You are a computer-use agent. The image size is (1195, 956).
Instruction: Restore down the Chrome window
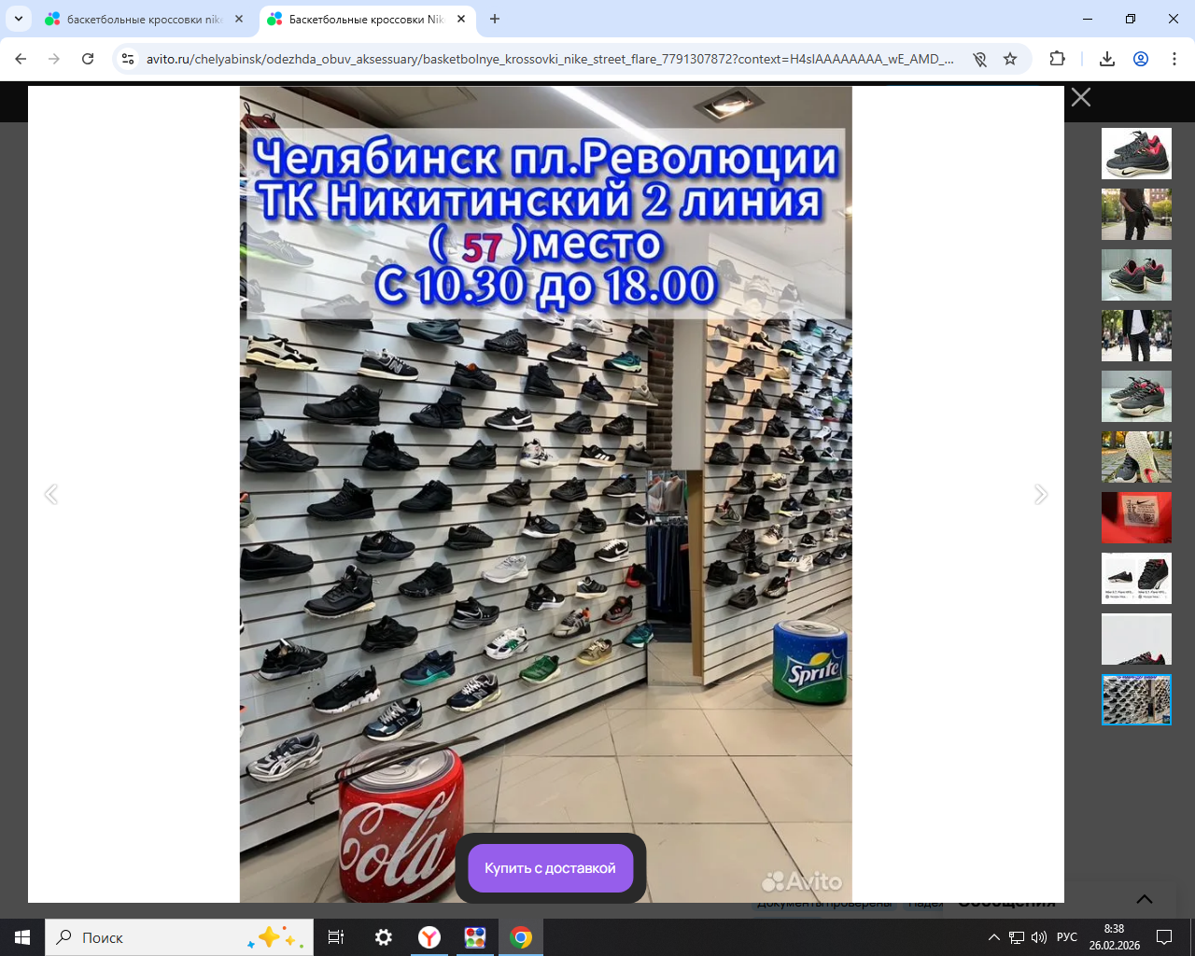coord(1131,19)
